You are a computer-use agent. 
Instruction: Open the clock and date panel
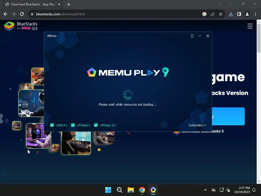tap(242, 190)
